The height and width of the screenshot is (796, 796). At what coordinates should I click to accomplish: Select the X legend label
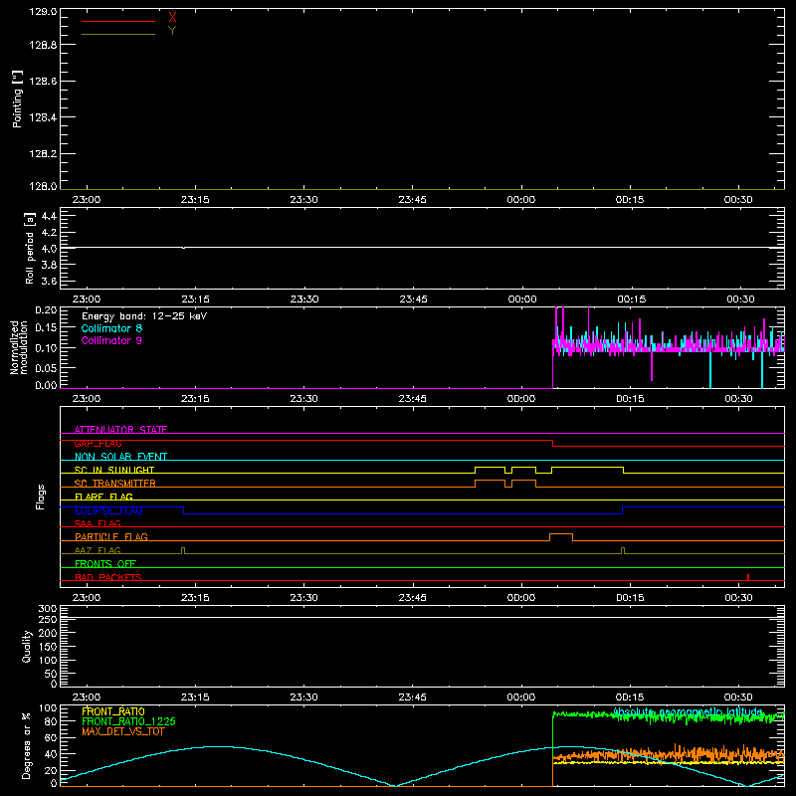[x=172, y=17]
